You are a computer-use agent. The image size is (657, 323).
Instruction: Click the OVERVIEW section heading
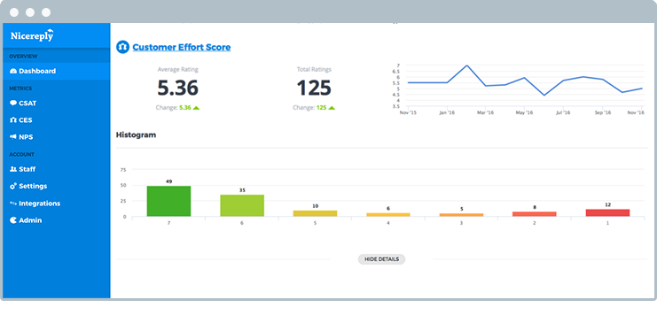(x=23, y=56)
